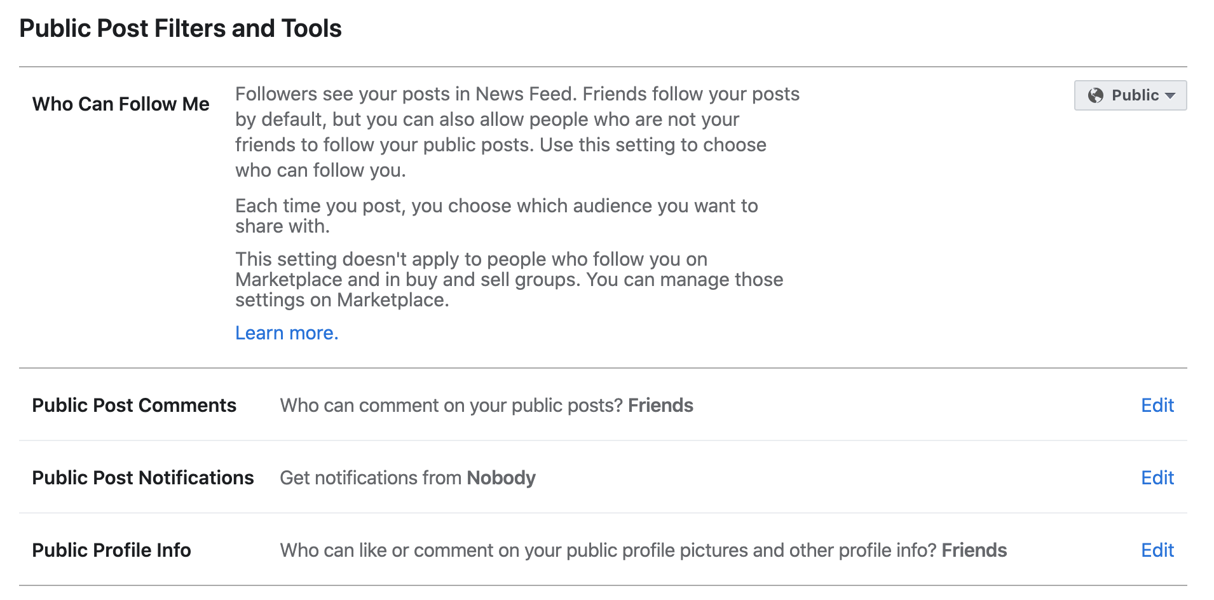
Task: Click the Public Post Filters and Tools heading
Action: 181,29
